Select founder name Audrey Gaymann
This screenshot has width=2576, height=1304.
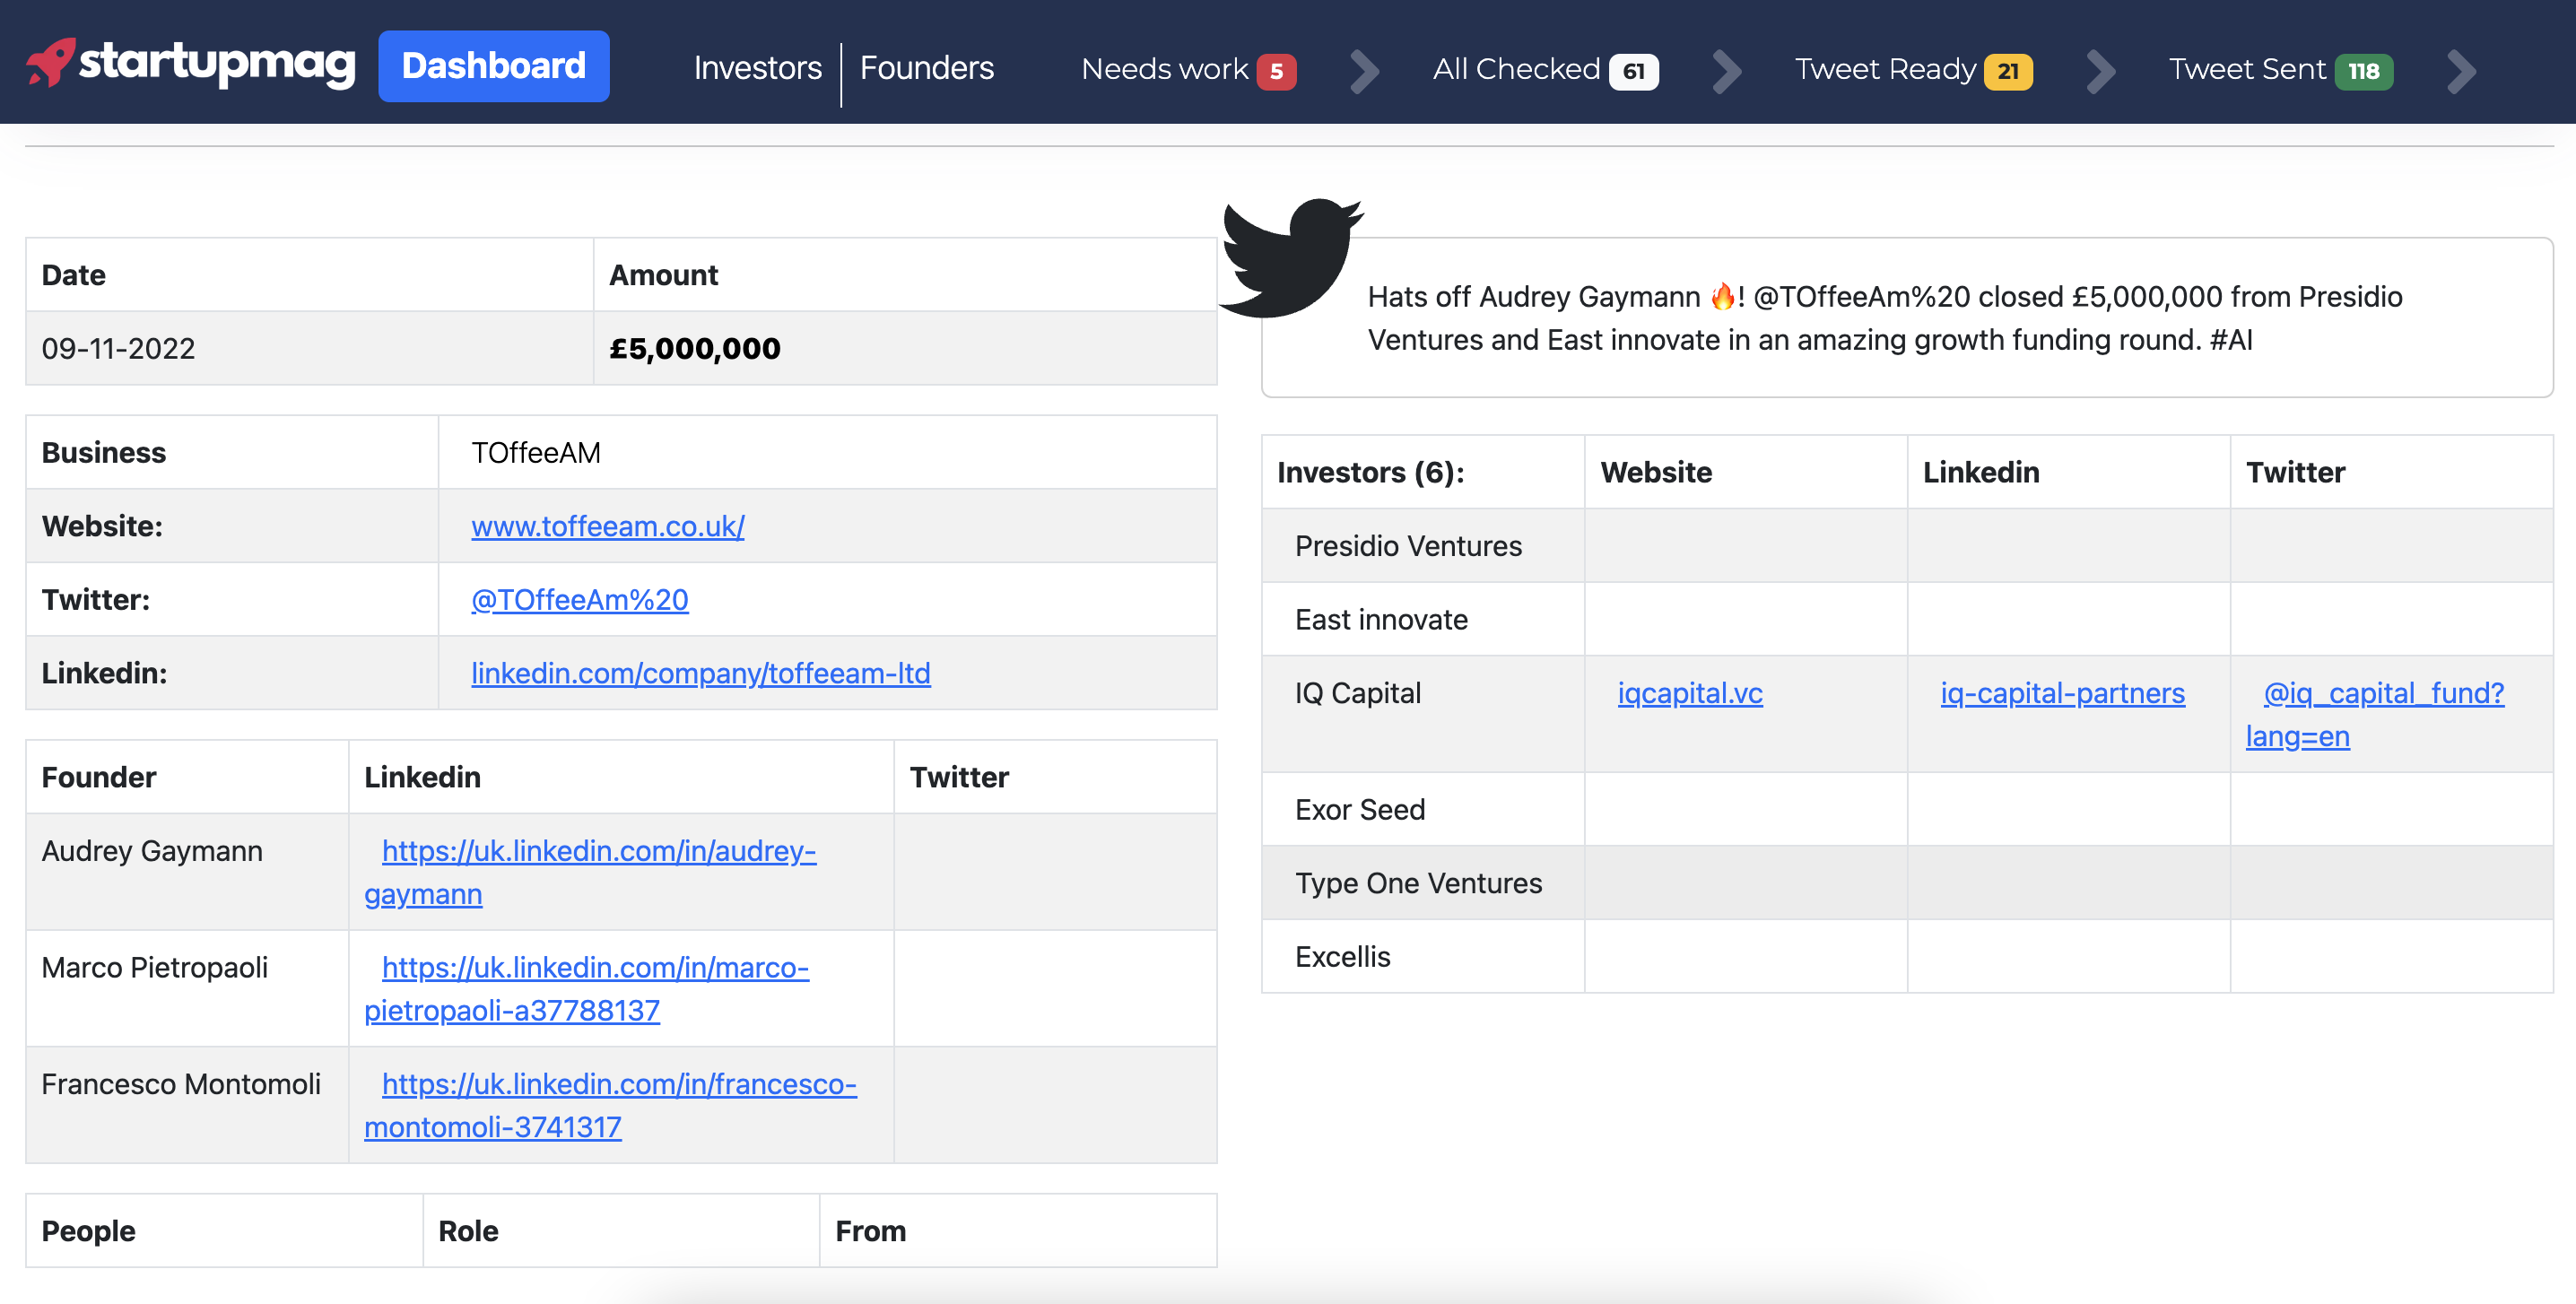tap(152, 851)
